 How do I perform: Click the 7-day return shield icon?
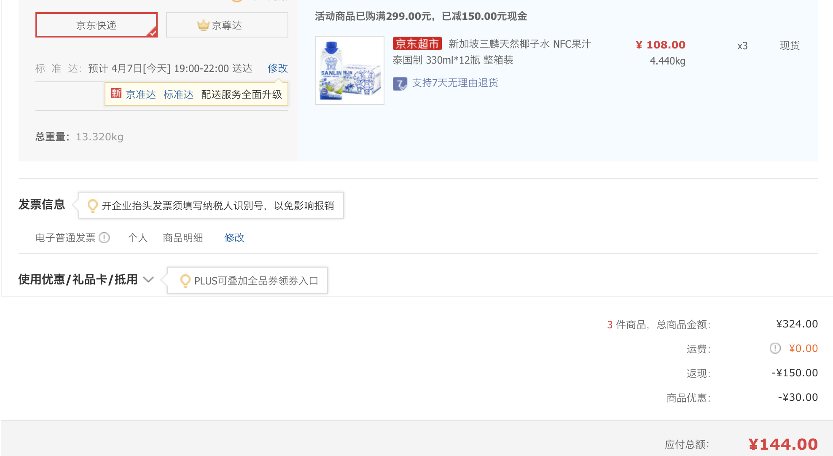(x=400, y=83)
